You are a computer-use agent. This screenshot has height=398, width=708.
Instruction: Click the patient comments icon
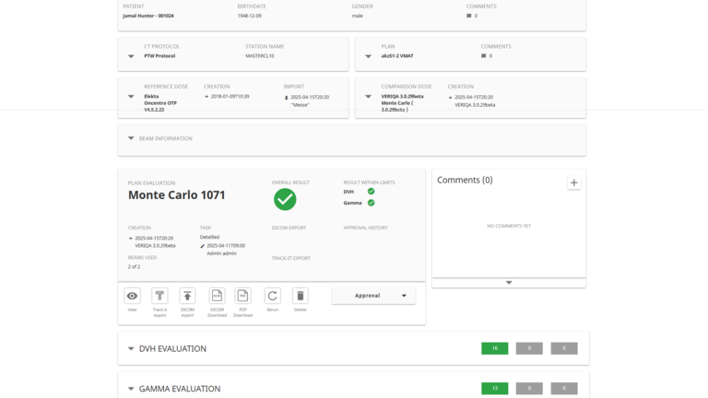(x=469, y=16)
